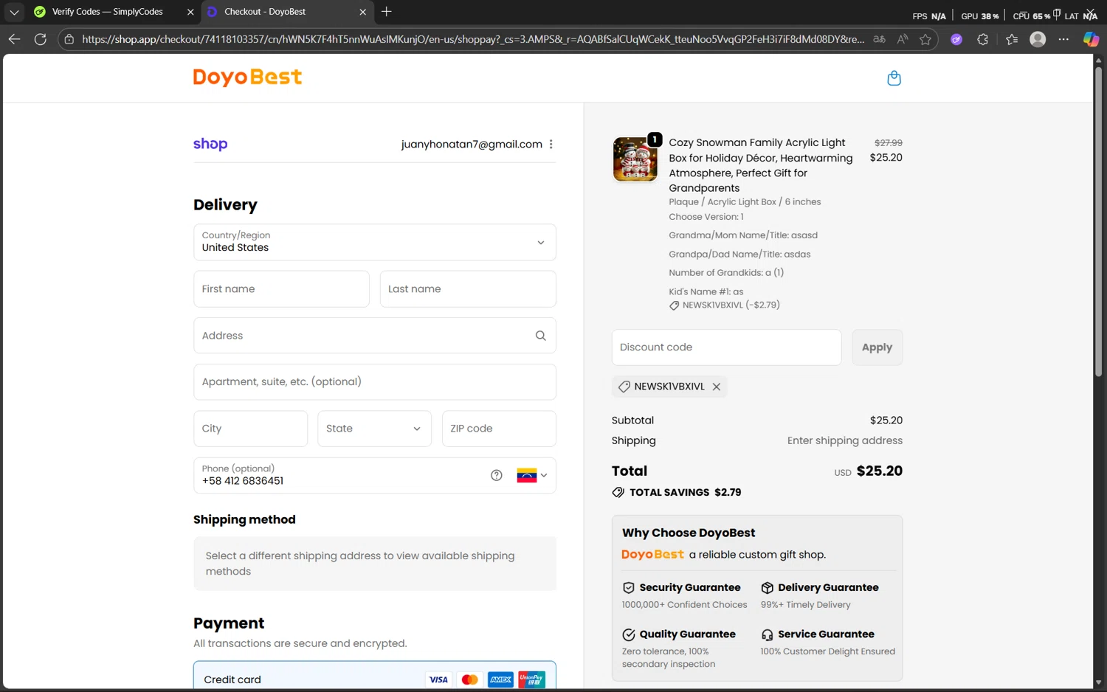Click the tag icon on the NEWSK1VBXIVL chip
This screenshot has height=692, width=1107.
(x=624, y=387)
